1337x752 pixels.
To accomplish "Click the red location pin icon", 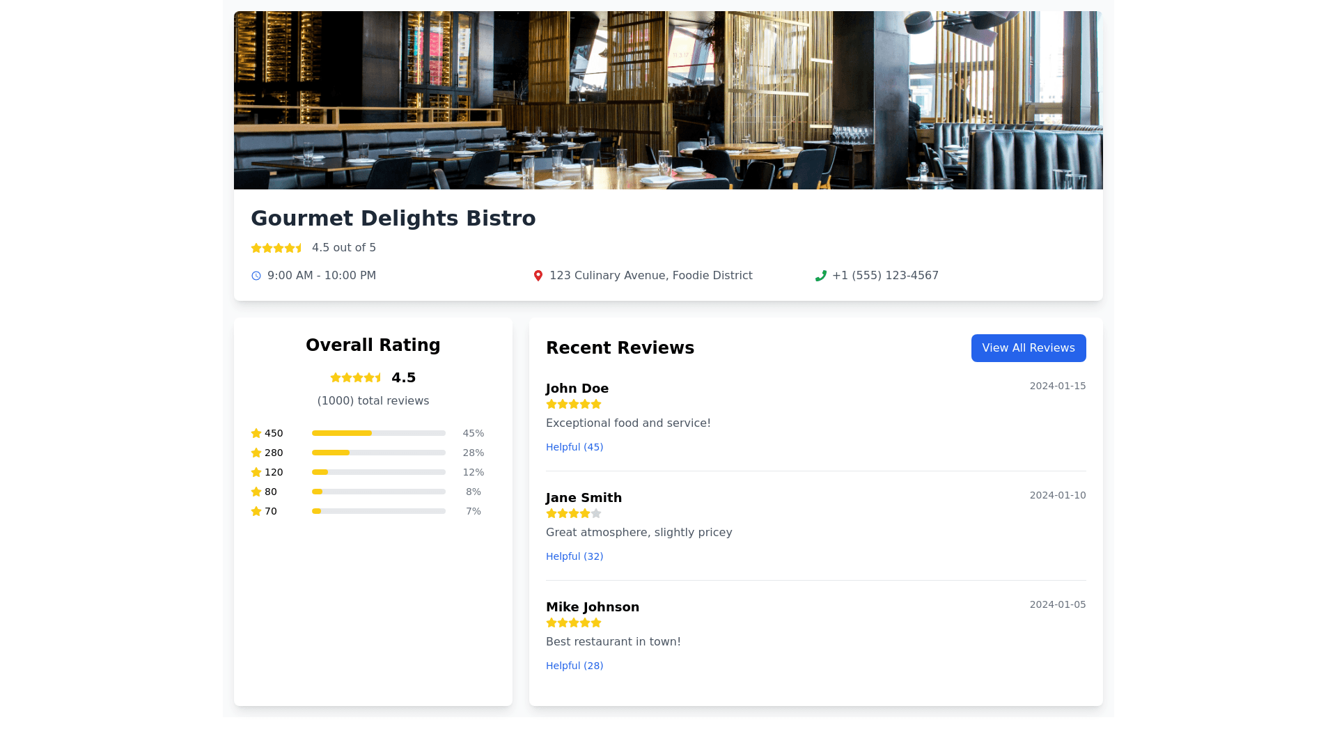I will 538,276.
